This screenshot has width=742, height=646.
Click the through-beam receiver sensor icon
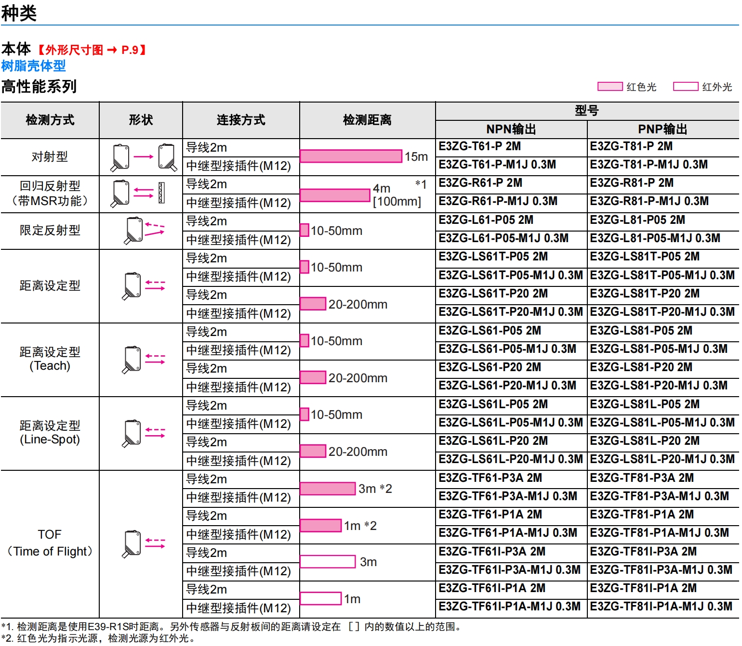167,157
